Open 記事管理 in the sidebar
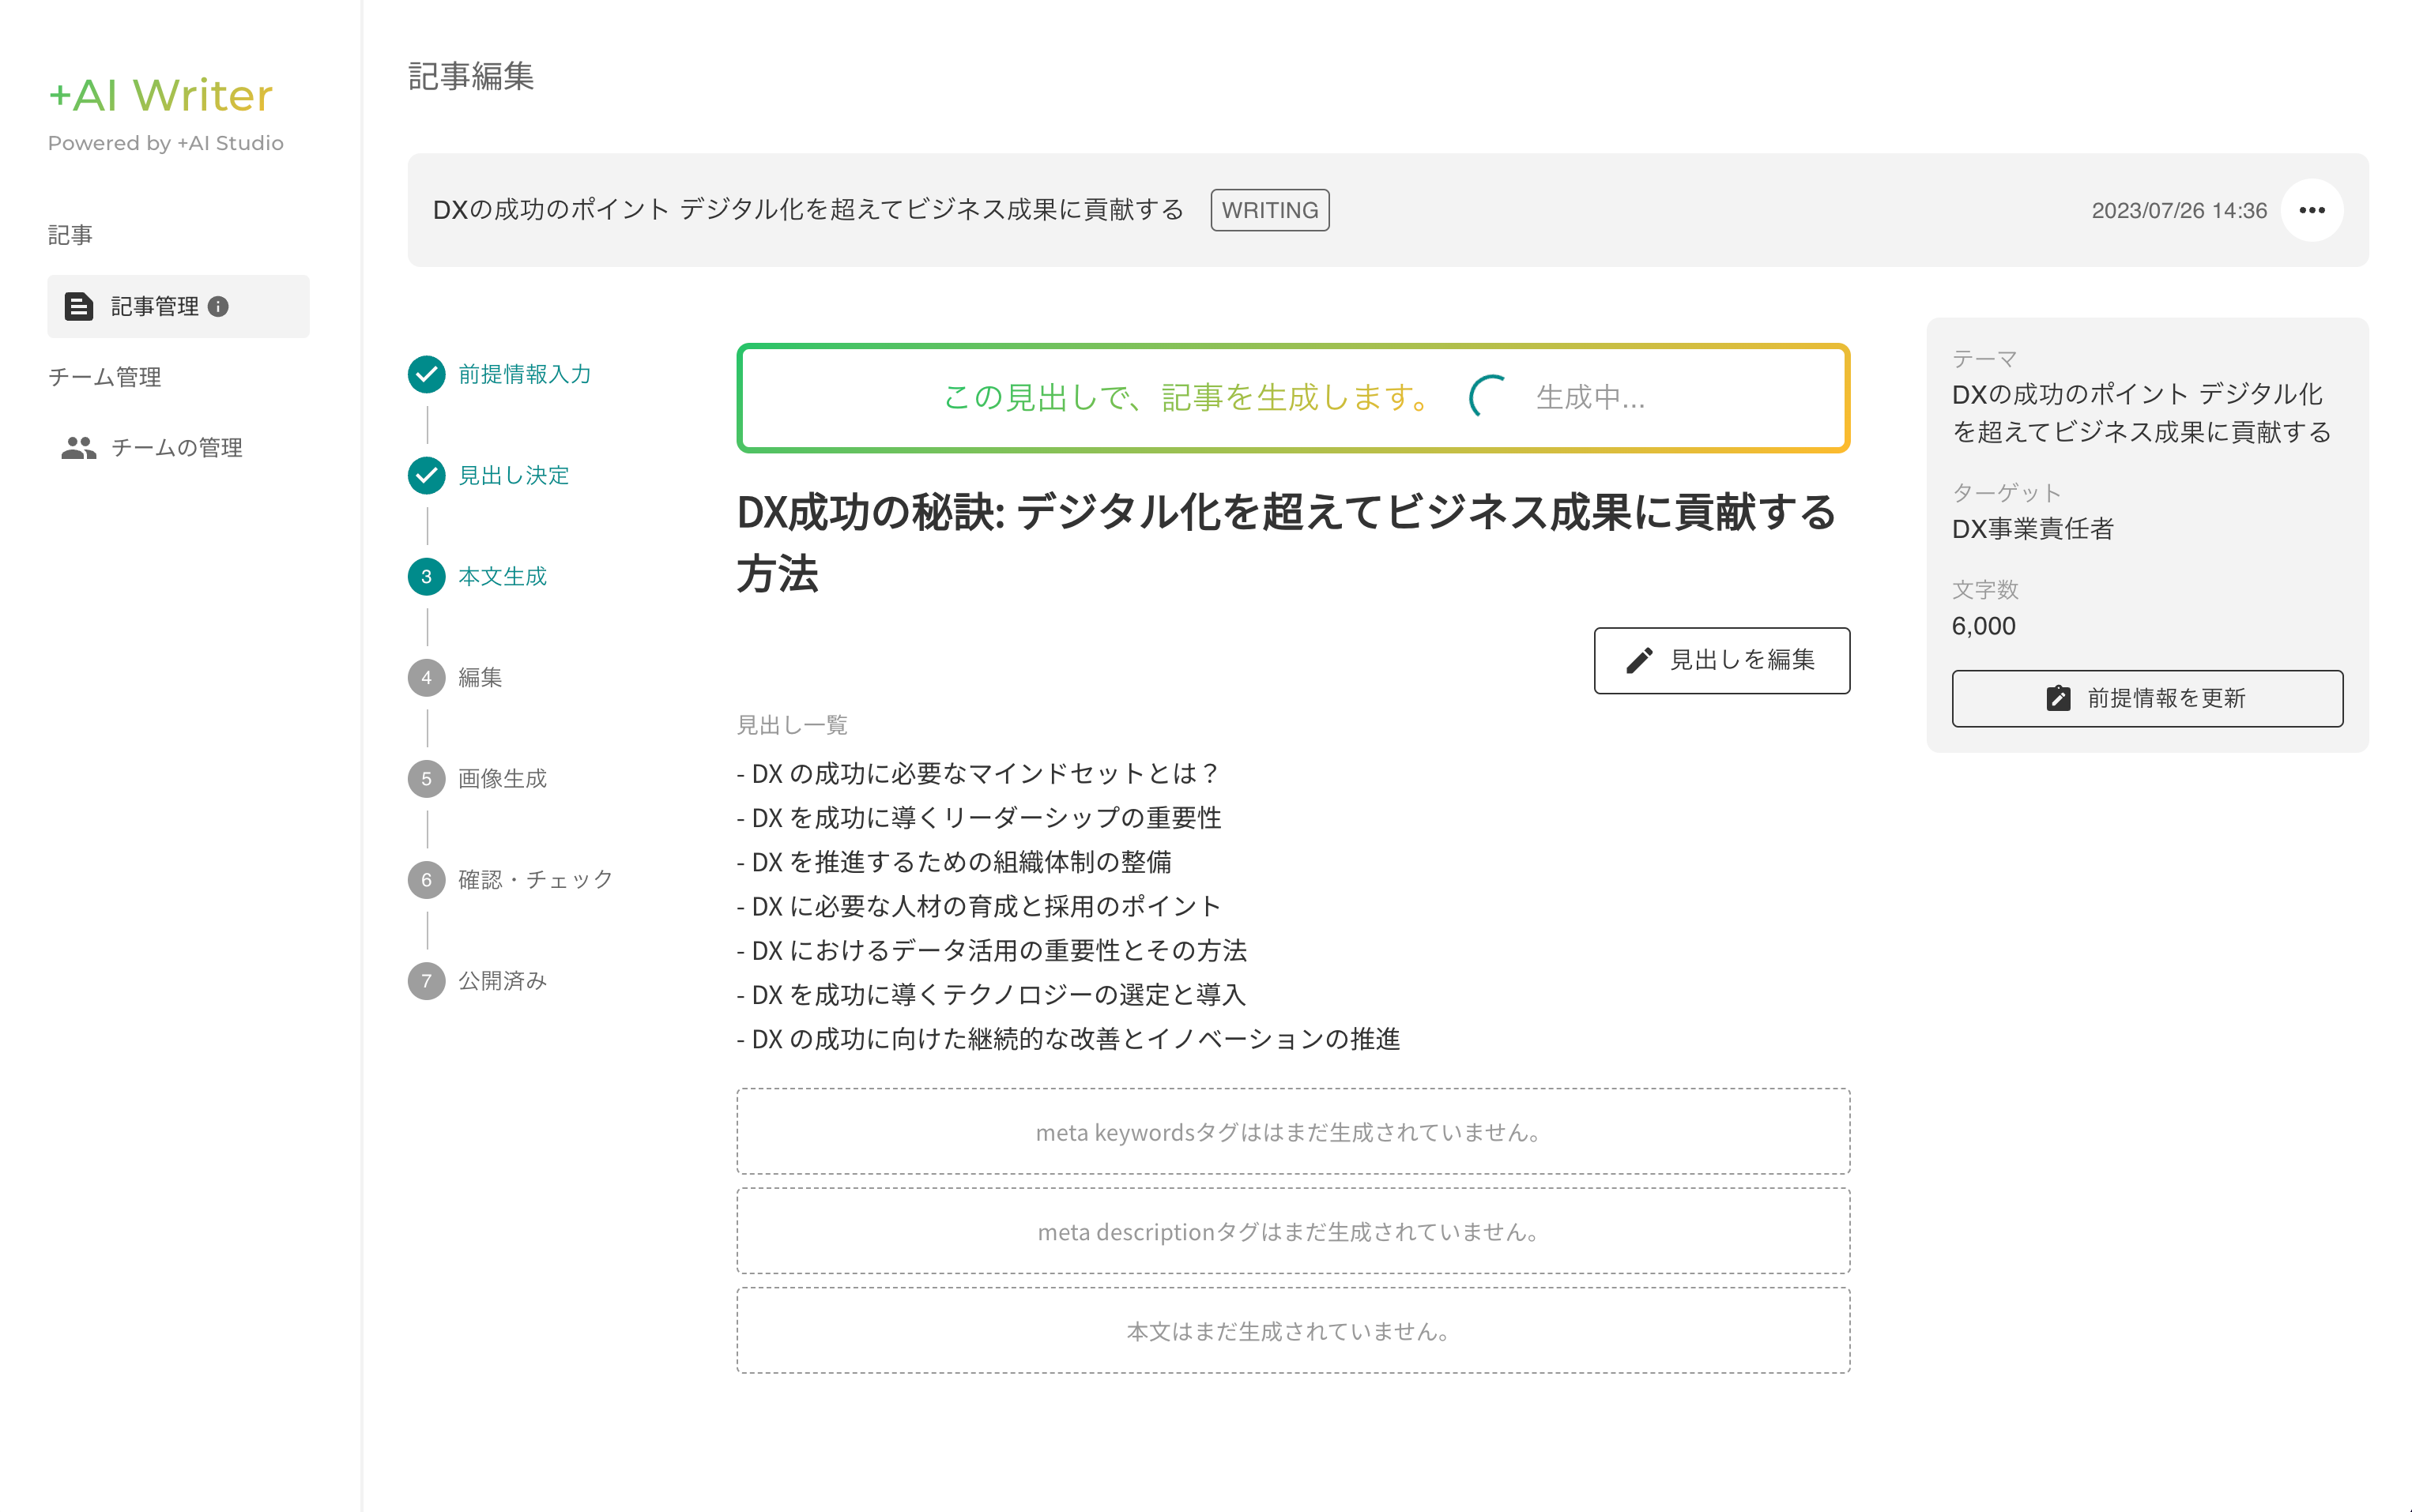Screen dimensions: 2412x1512 point(155,306)
